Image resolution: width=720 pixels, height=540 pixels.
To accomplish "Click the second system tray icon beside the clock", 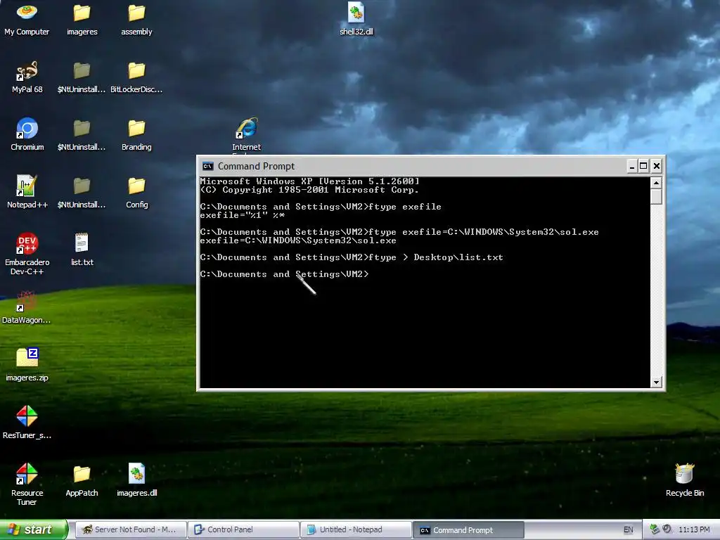I will pyautogui.click(x=667, y=529).
